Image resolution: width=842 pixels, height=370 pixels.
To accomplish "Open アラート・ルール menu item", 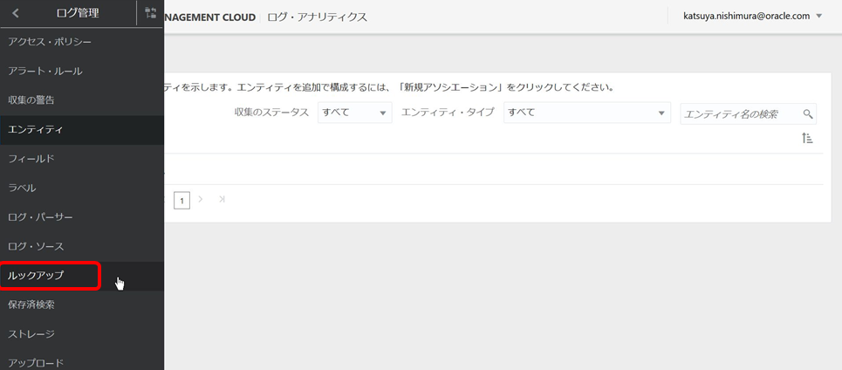I will click(x=82, y=71).
